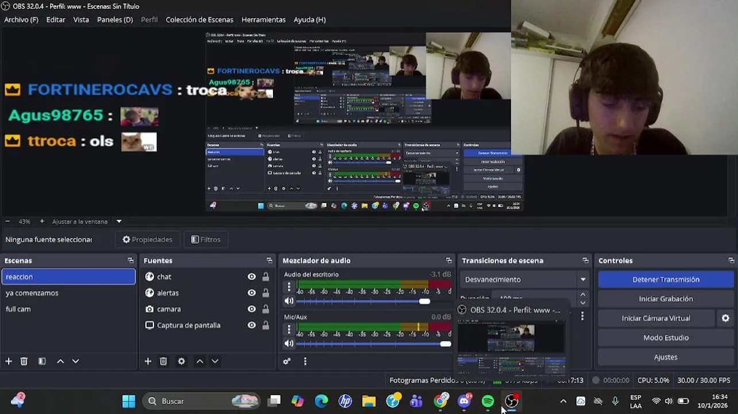Toggle lock on chat source
The image size is (738, 414).
click(x=266, y=277)
